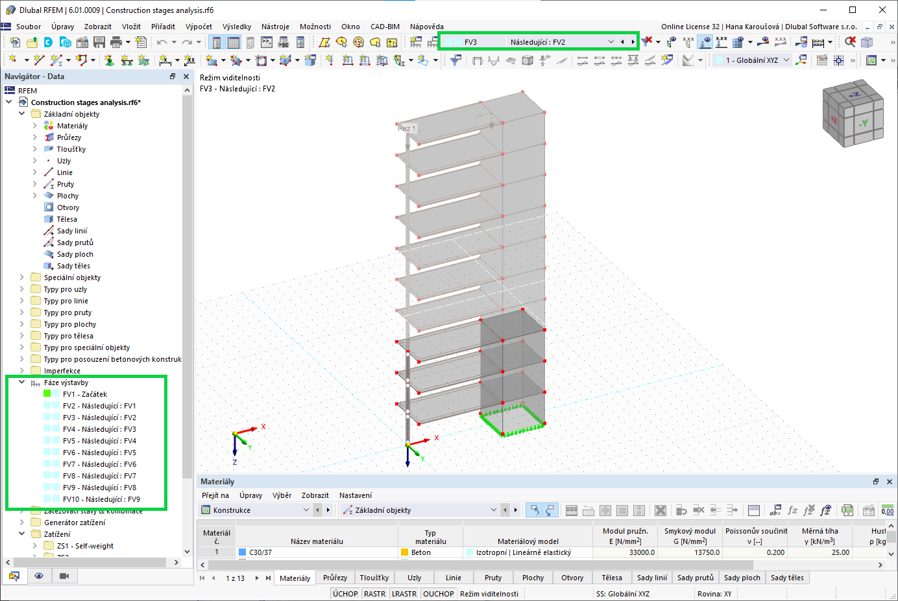The image size is (898, 601).
Task: Click the results filter funnel icon
Action: (456, 60)
